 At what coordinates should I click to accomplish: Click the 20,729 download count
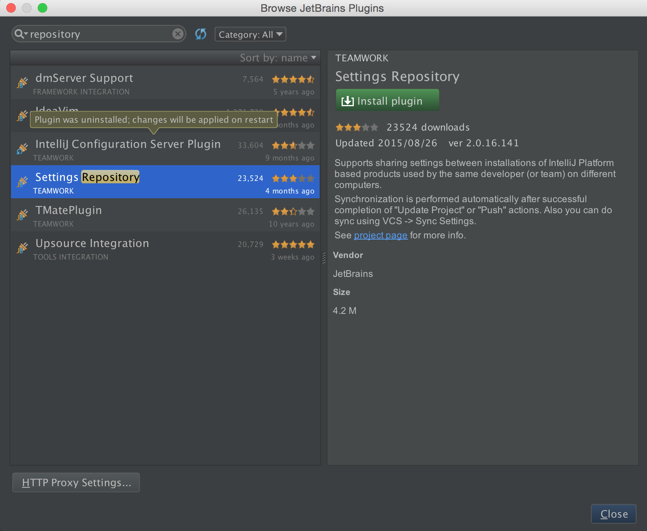click(250, 245)
